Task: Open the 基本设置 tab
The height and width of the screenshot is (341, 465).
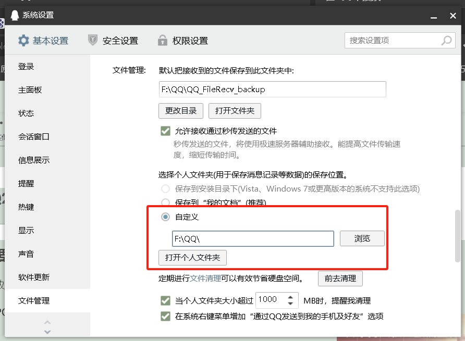Action: [x=43, y=41]
